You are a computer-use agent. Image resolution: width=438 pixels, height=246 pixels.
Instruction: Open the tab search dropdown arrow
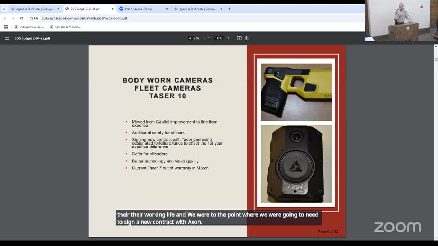(4, 9)
